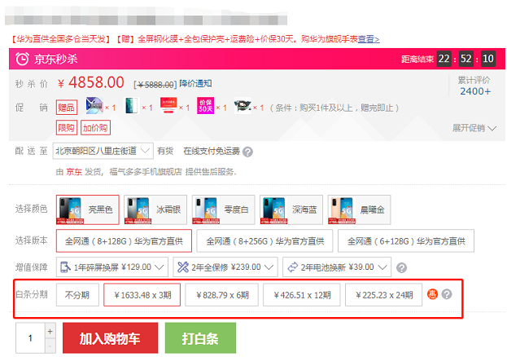Click the green 打白条 button
Image resolution: width=507 pixels, height=357 pixels.
point(200,338)
